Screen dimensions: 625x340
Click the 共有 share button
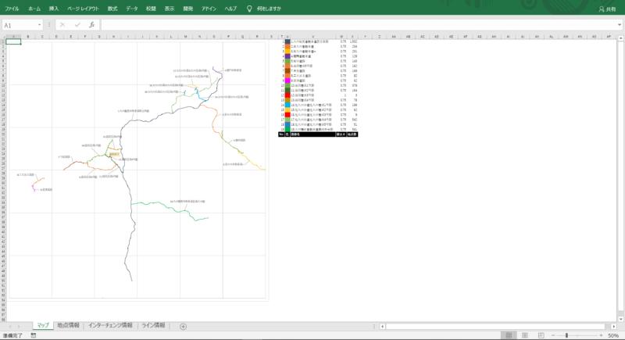coord(607,9)
